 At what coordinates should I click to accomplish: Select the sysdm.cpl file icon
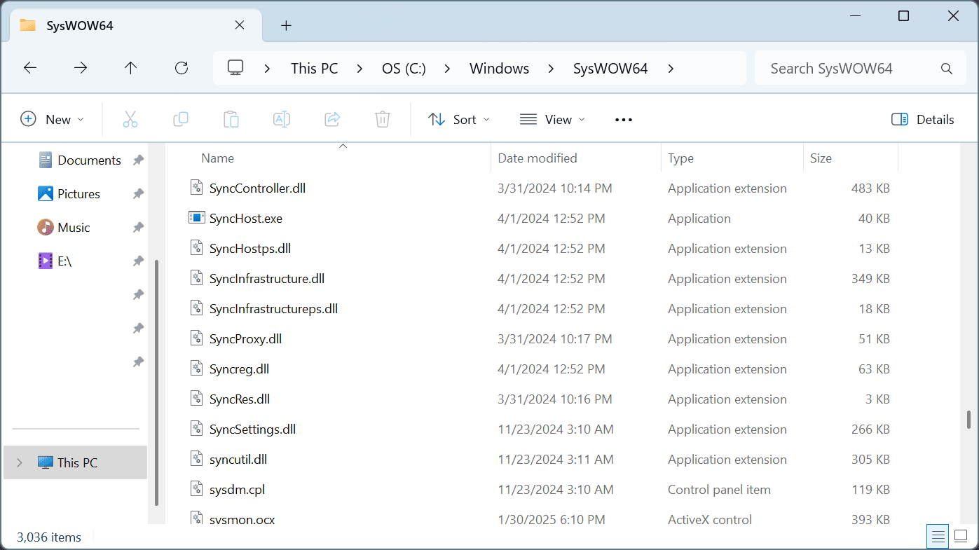(x=196, y=489)
